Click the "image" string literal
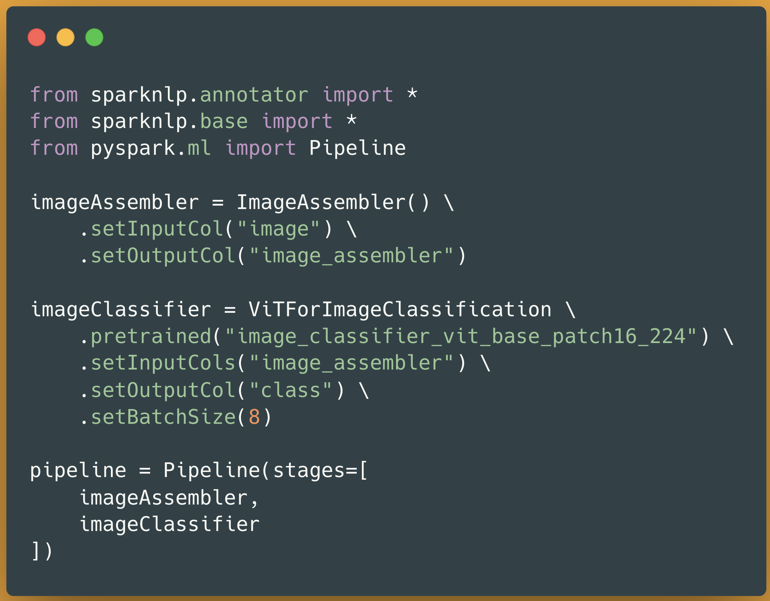770x601 pixels. coord(278,229)
